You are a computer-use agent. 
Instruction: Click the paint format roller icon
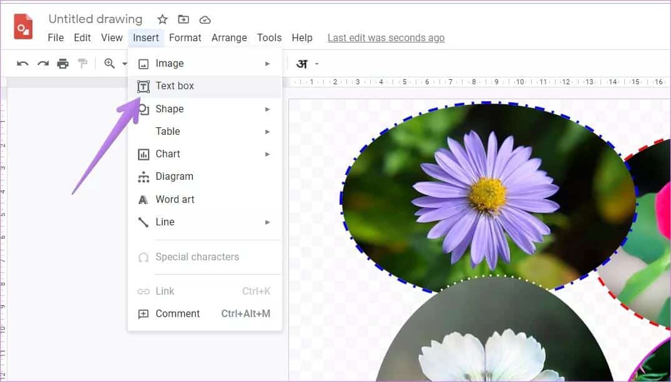coord(82,64)
